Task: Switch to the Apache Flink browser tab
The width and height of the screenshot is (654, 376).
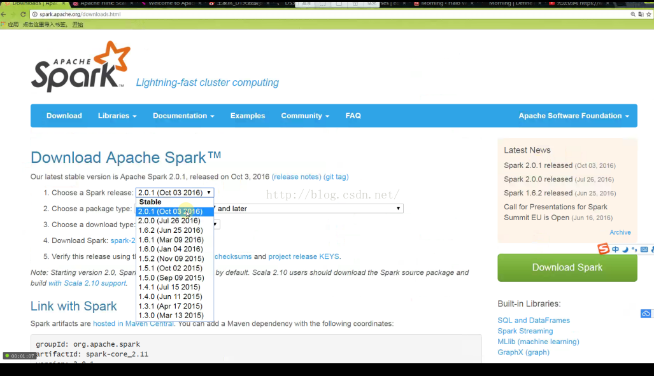Action: tap(102, 3)
